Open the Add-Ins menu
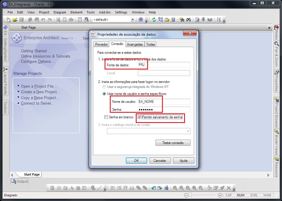This screenshot has height=201, width=282. 105,12
